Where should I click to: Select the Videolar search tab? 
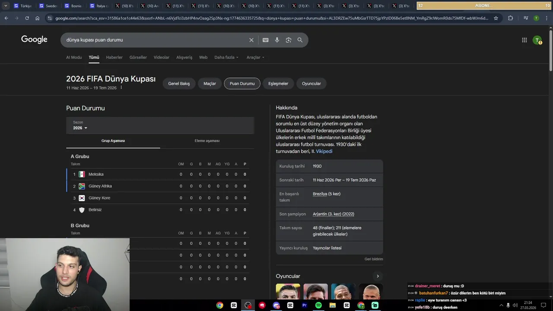click(162, 57)
